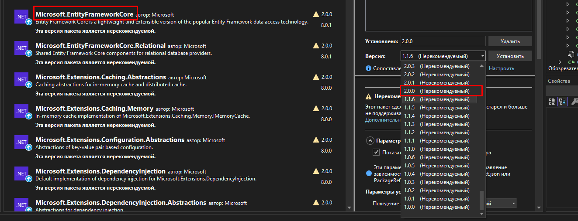Click warning icon in Caching.Memory row
This screenshot has height=221, width=578.
click(x=316, y=109)
